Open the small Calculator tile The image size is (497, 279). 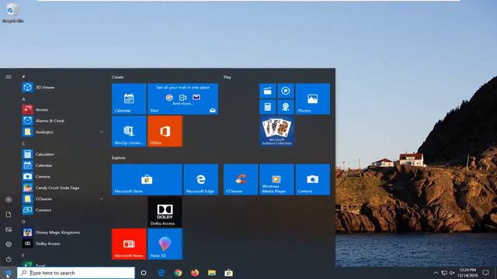pos(268,107)
